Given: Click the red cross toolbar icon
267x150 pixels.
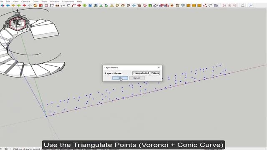Looking at the screenshot, I should [x=79, y=5].
